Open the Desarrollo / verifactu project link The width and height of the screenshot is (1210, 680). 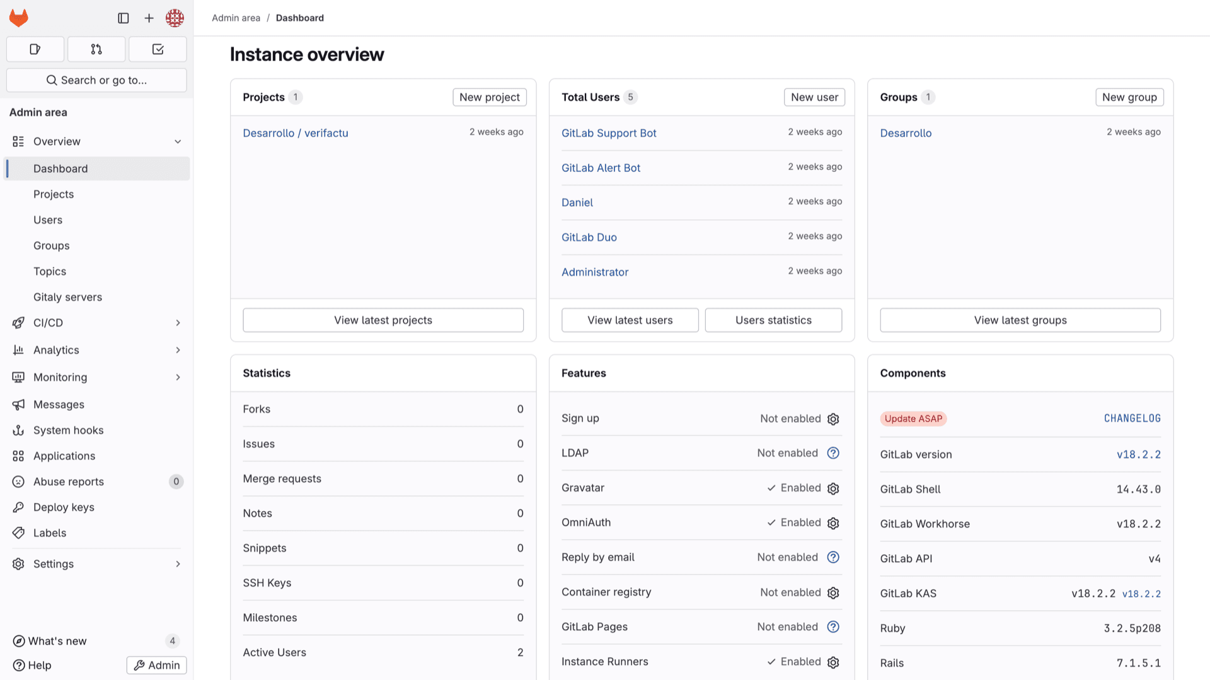pos(296,133)
